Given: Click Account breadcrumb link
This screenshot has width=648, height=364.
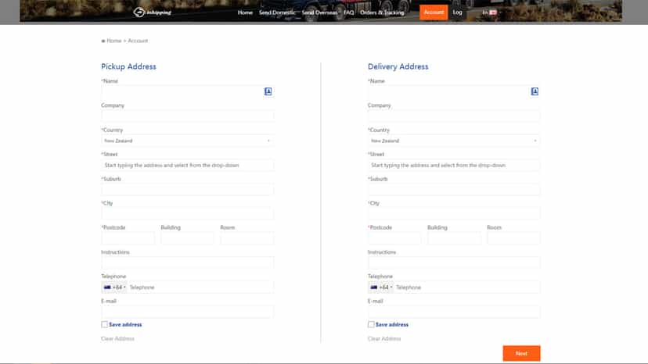Looking at the screenshot, I should point(138,41).
